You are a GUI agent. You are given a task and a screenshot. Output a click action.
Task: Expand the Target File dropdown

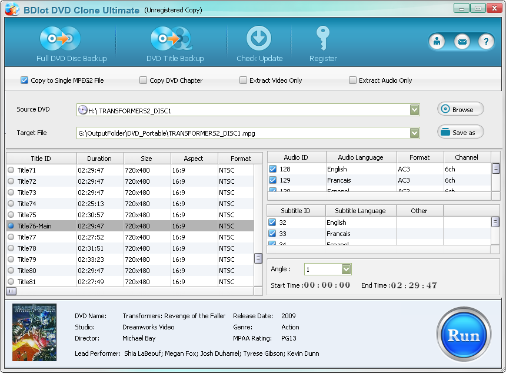415,133
